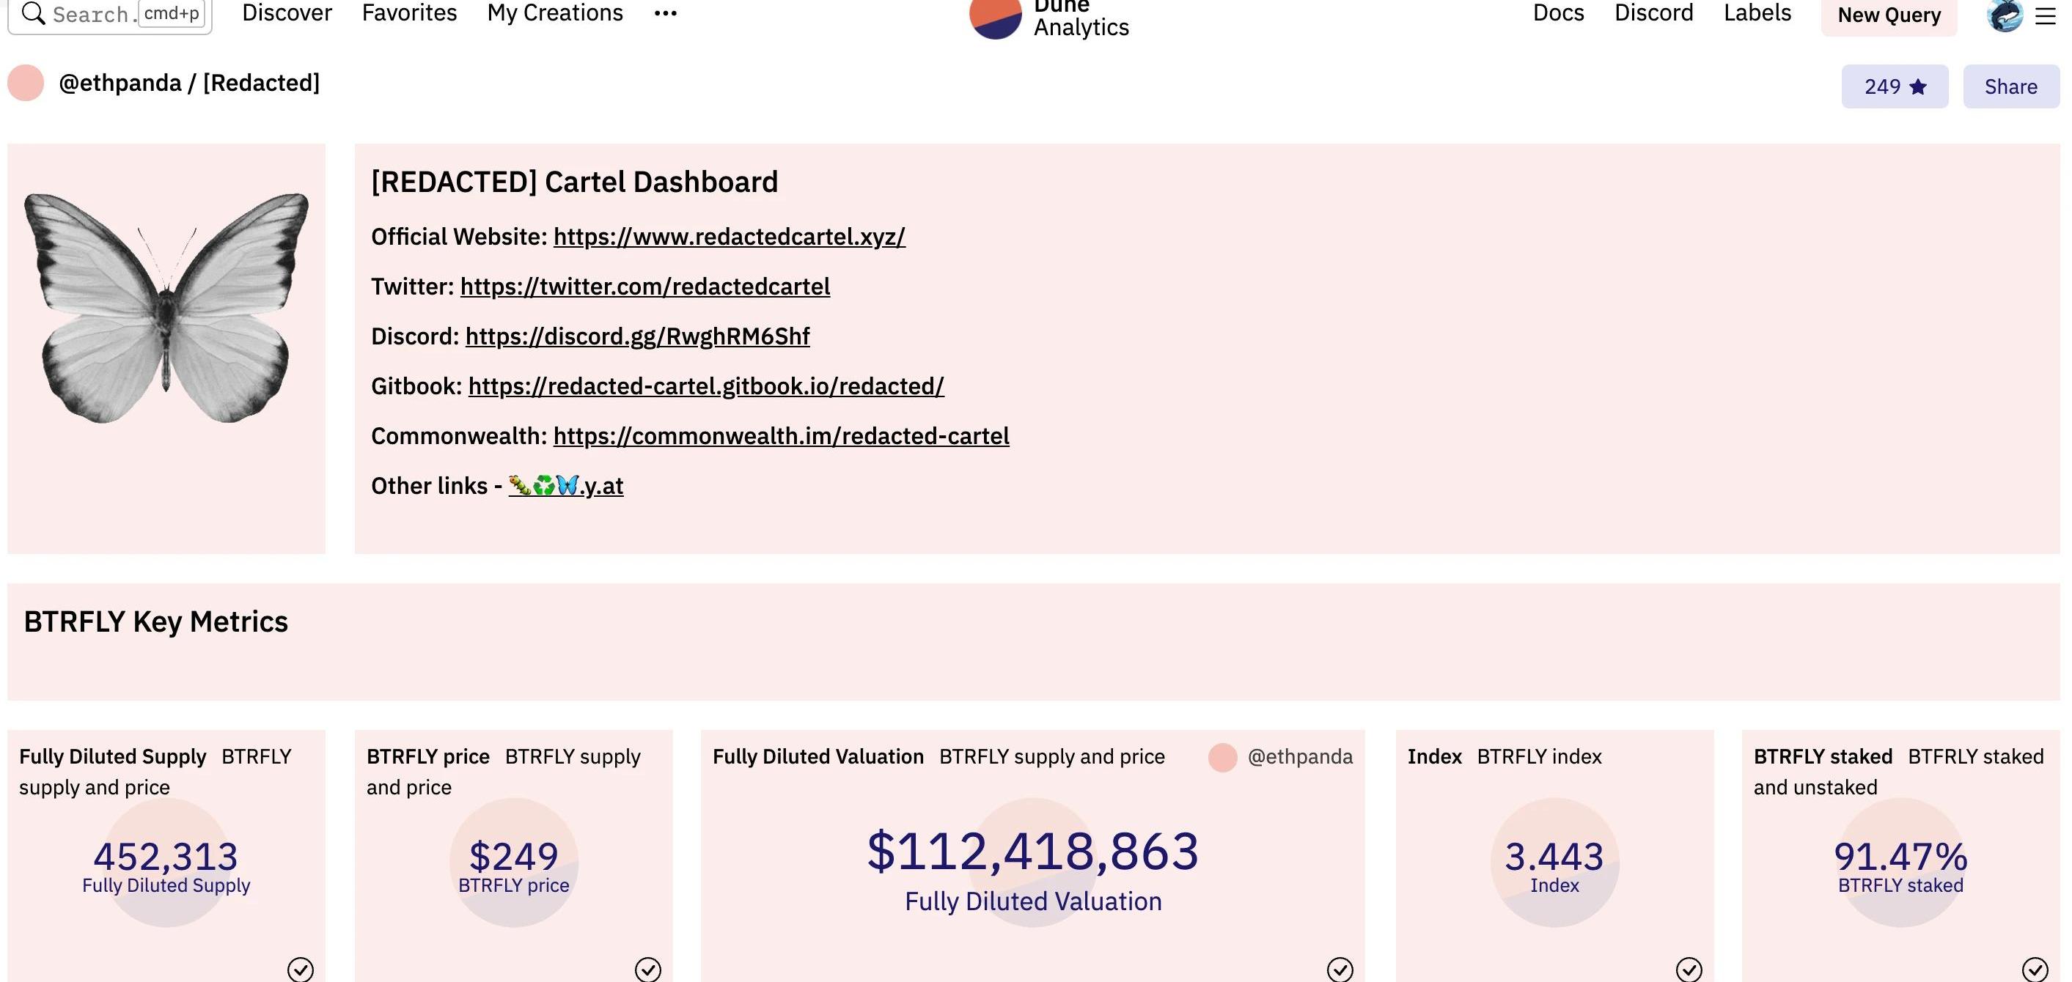Go to the Discover tab
Screen dimensions: 2072x982
click(287, 13)
